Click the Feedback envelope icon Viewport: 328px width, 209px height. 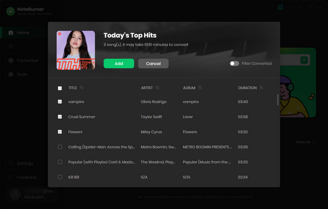pyautogui.click(x=11, y=178)
